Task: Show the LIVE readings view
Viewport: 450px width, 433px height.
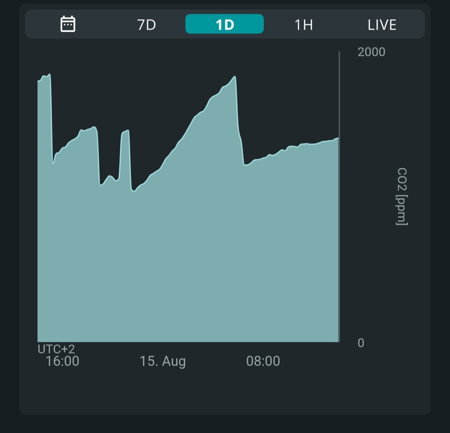Action: click(x=382, y=25)
